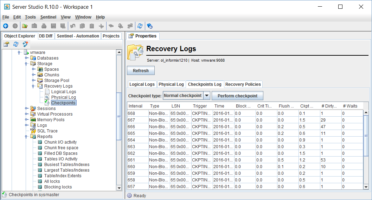The image size is (372, 200).
Task: Click the Refresh button under Recovery Logs
Action: click(141, 71)
